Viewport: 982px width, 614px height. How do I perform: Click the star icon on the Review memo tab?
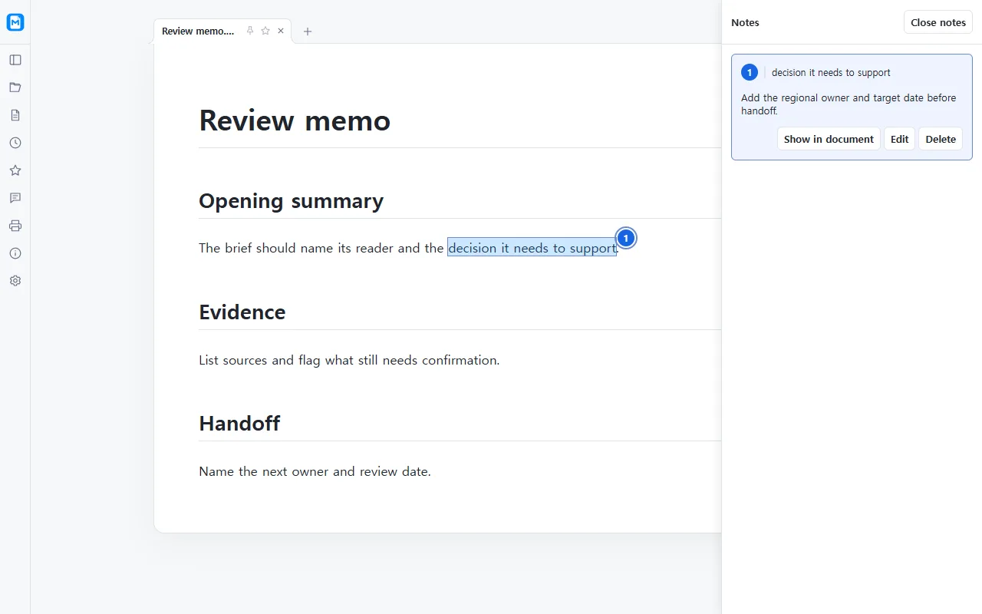[265, 31]
